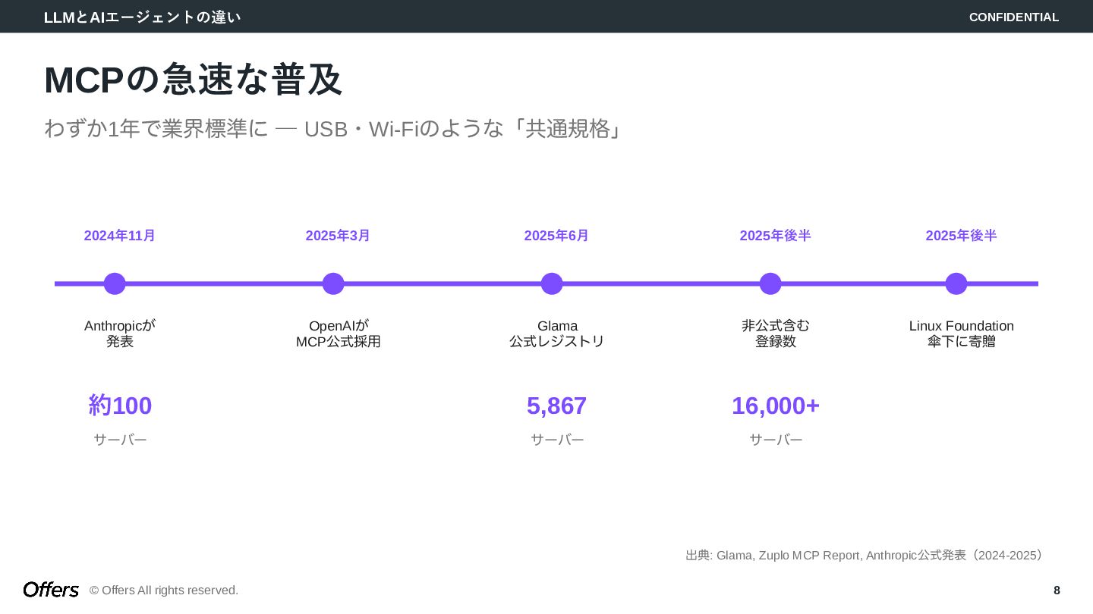The width and height of the screenshot is (1093, 614).
Task: Click the 約100 server count
Action: point(120,406)
